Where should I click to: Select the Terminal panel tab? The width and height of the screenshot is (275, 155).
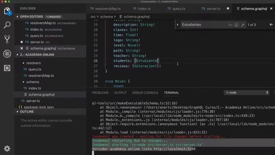point(171,93)
